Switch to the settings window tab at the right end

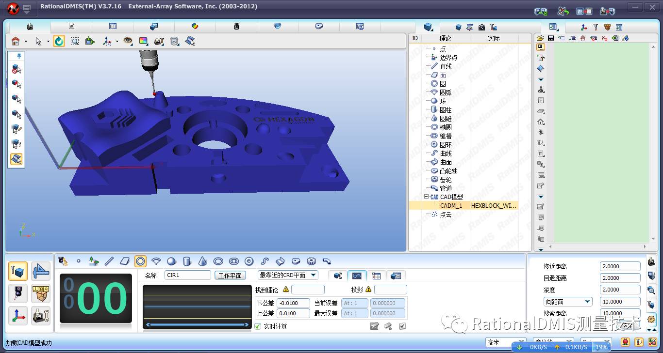[x=360, y=26]
